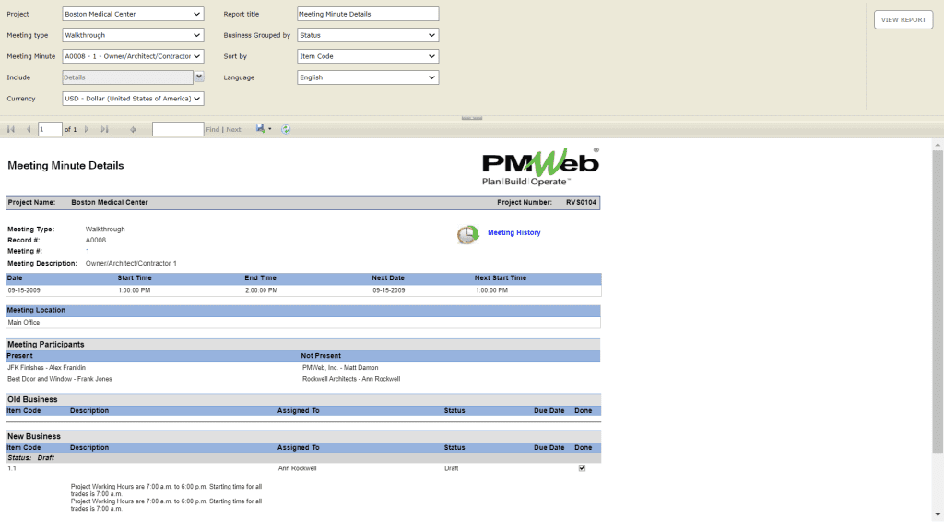The width and height of the screenshot is (944, 531).
Task: Click the scrollbar up arrow
Action: [x=938, y=145]
